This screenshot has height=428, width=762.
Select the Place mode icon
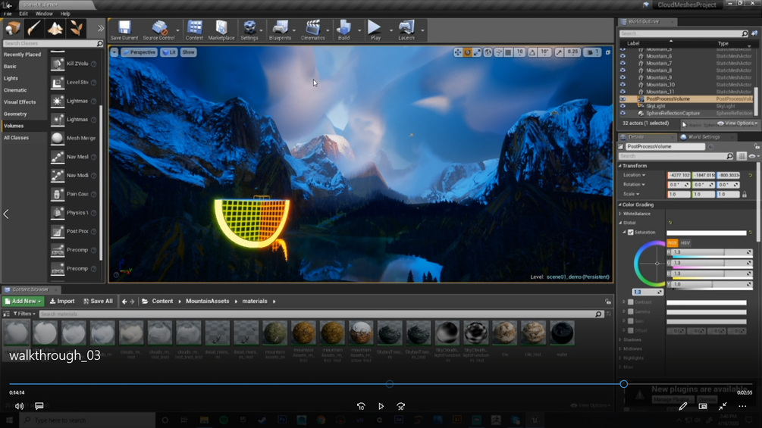pos(13,28)
